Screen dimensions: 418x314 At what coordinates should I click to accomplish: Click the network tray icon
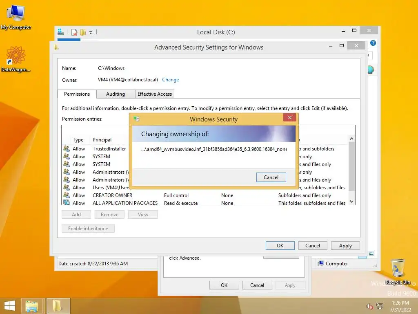tap(380, 306)
